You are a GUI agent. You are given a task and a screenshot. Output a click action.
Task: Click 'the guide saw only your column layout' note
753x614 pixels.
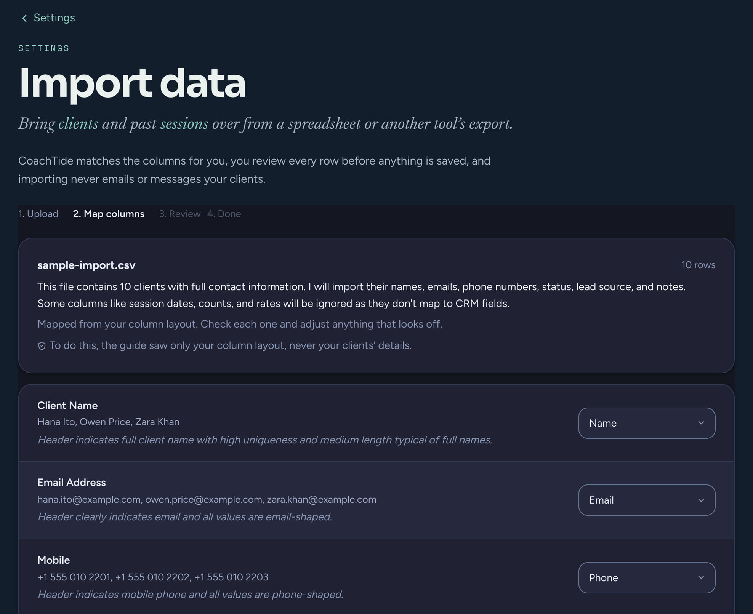[231, 345]
